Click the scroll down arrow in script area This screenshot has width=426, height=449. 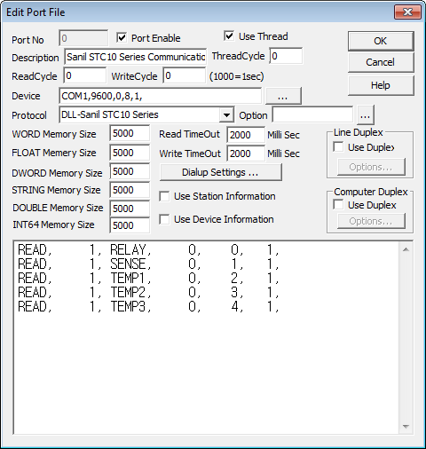(406, 426)
